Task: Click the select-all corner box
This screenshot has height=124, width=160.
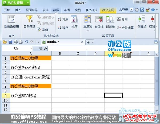Action: point(6,53)
